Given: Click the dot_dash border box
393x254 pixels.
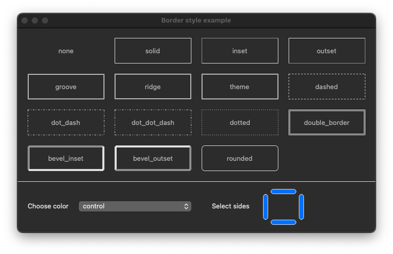Looking at the screenshot, I should tap(66, 122).
